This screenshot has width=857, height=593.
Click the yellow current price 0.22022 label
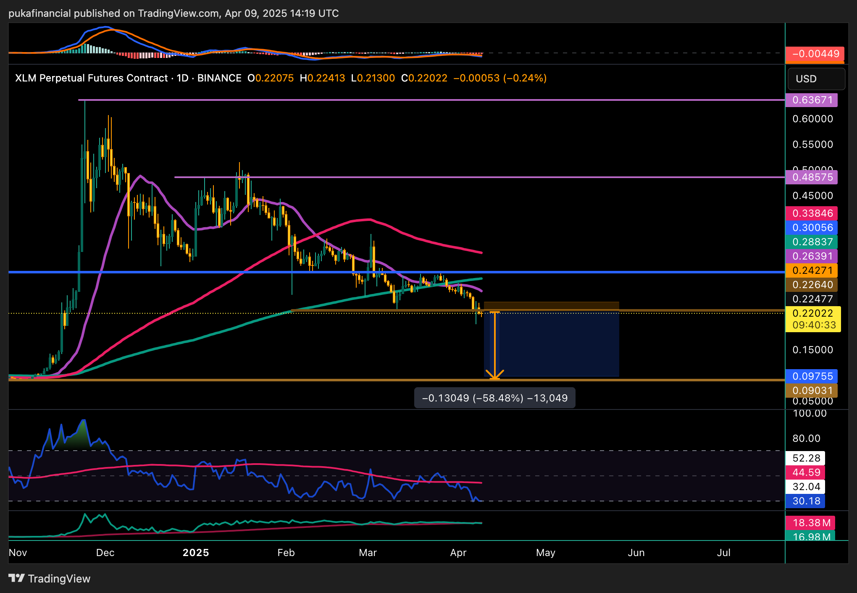[x=812, y=314]
